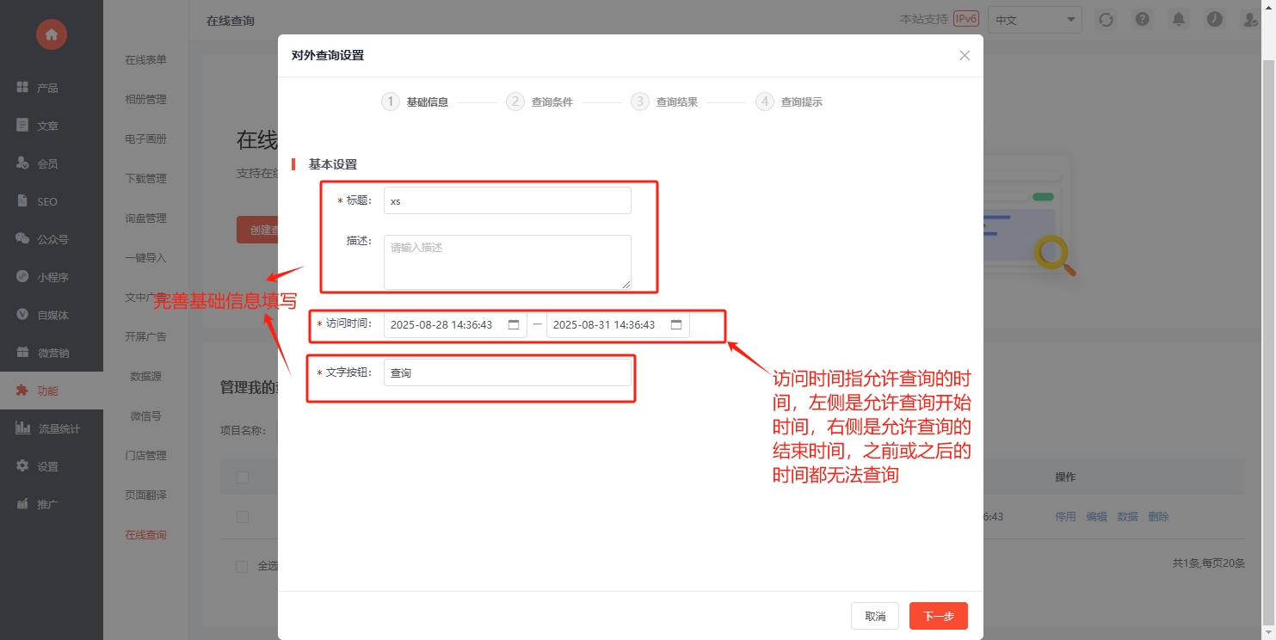Click the refresh icon in top bar

[1106, 19]
